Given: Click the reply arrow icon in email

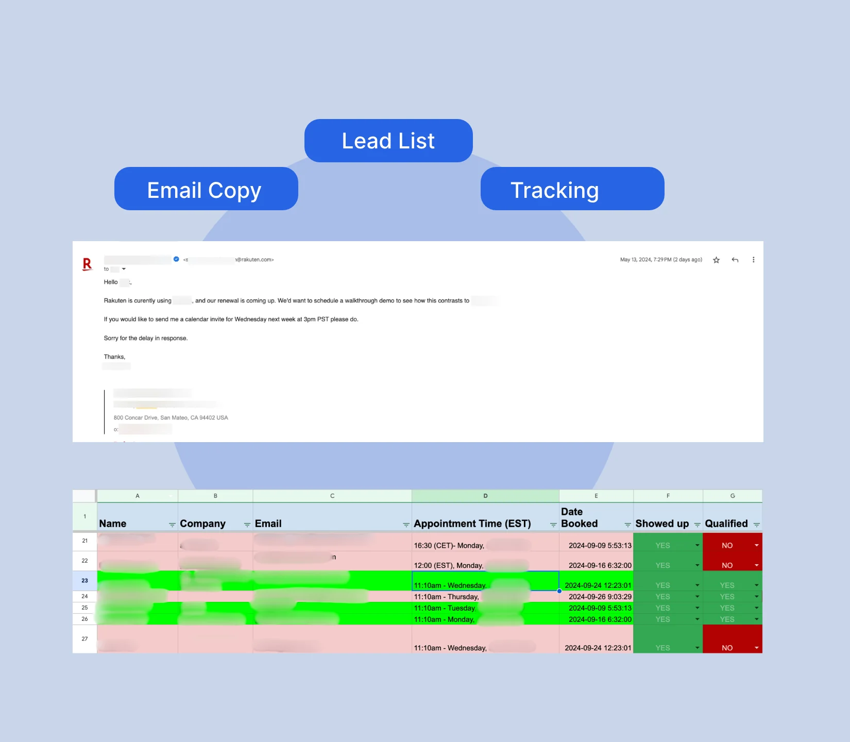Looking at the screenshot, I should [x=735, y=260].
